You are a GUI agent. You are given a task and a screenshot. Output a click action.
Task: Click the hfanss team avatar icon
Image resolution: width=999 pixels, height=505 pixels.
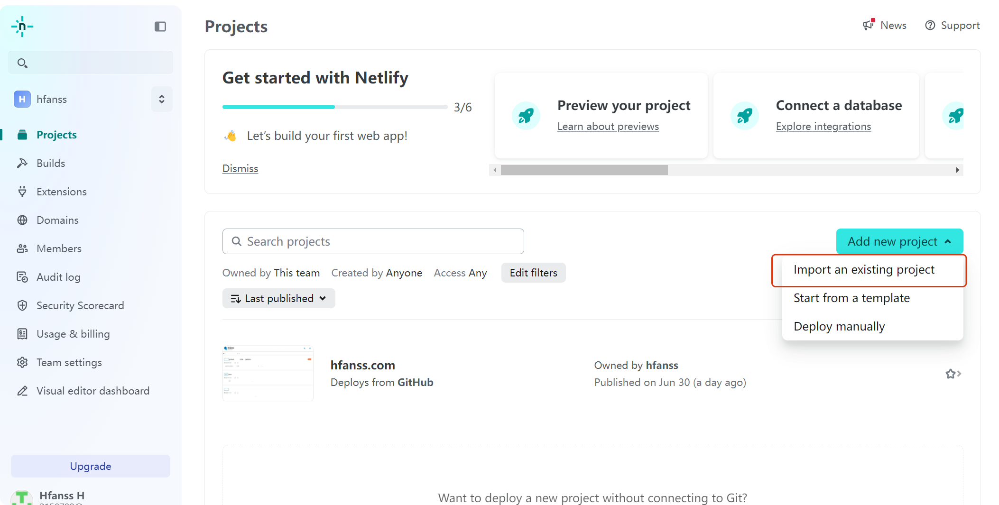pos(22,99)
